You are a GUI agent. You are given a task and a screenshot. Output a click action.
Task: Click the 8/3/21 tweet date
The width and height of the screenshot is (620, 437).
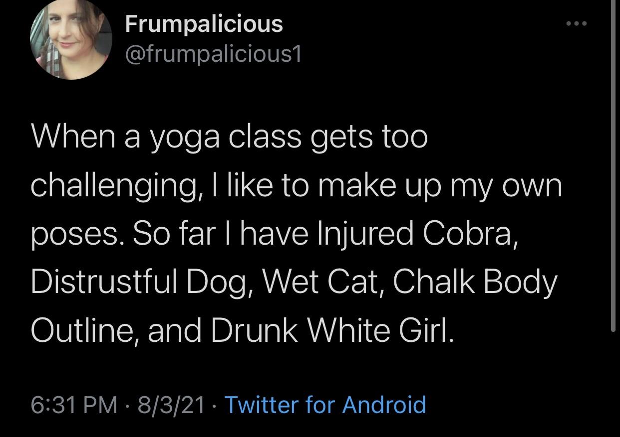171,404
